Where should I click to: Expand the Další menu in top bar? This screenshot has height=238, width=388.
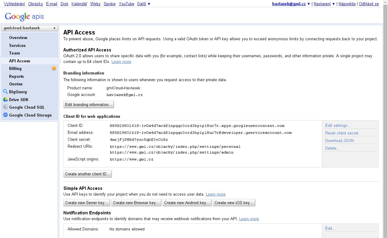(144, 4)
